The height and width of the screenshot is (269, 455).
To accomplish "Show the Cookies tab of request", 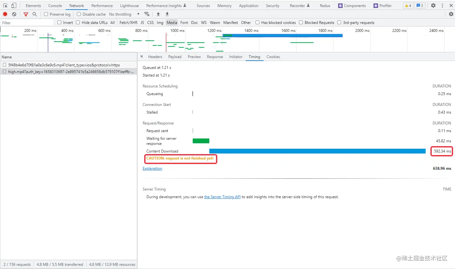I will [273, 56].
